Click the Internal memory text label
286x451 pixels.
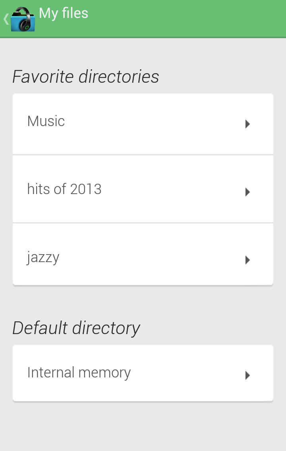[79, 373]
